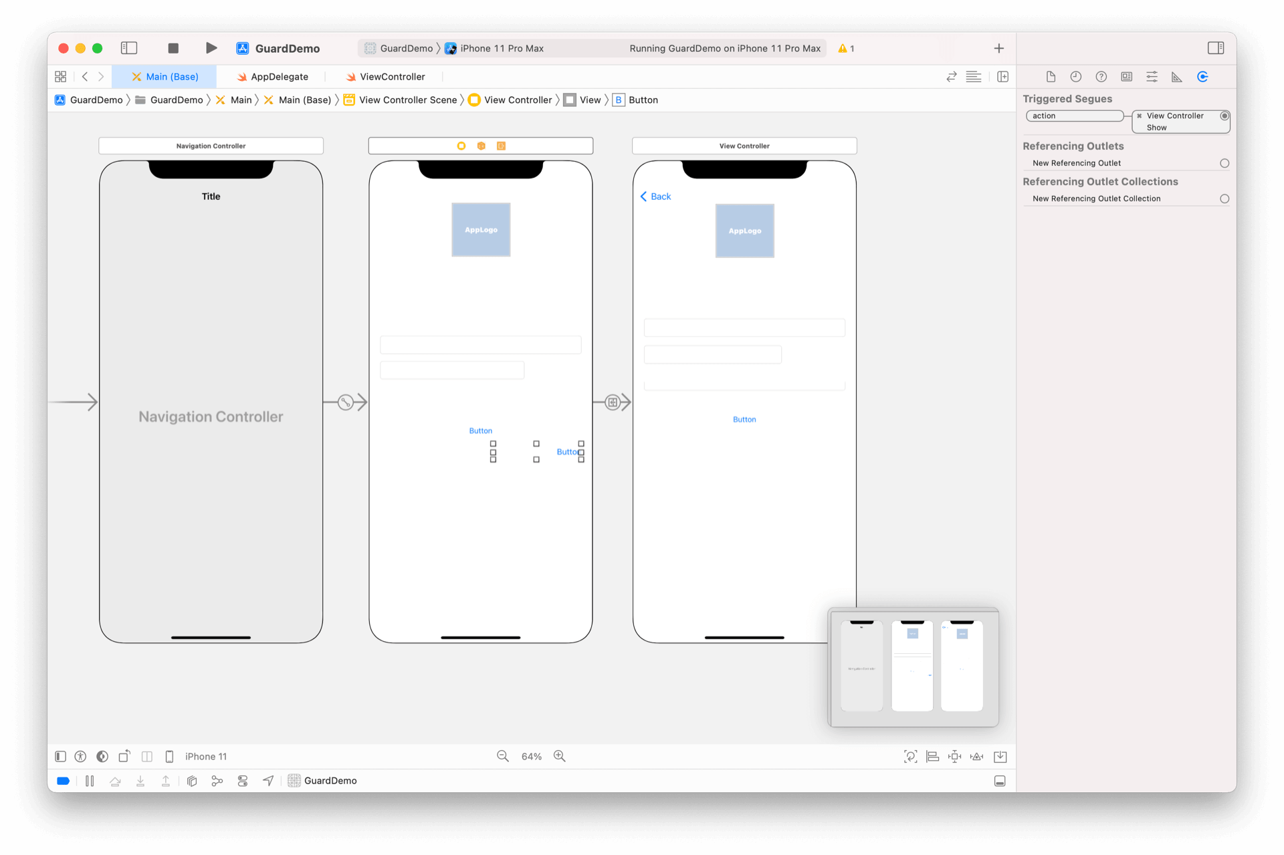This screenshot has width=1284, height=855.
Task: Open the Attributes inspector
Action: click(x=1152, y=77)
